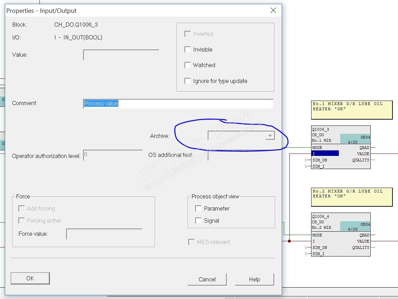Confirm with the OK button

click(30, 279)
